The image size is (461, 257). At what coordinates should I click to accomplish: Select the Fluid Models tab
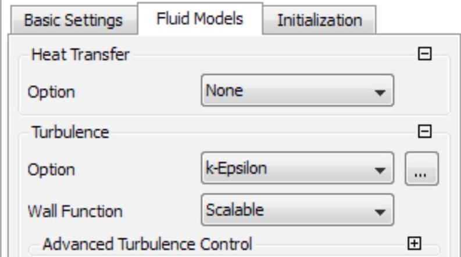pyautogui.click(x=200, y=19)
